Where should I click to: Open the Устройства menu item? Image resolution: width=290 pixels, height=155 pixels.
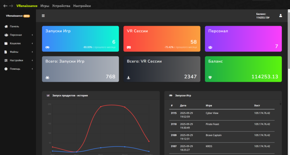click(61, 6)
